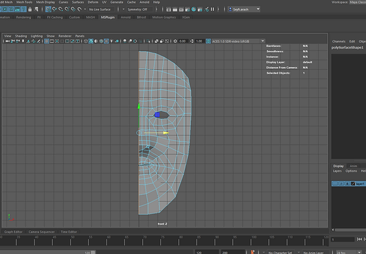Toggle layer1 playback P box

tap(341, 184)
